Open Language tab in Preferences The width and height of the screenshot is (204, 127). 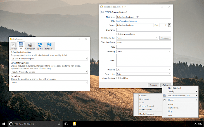click(49, 46)
